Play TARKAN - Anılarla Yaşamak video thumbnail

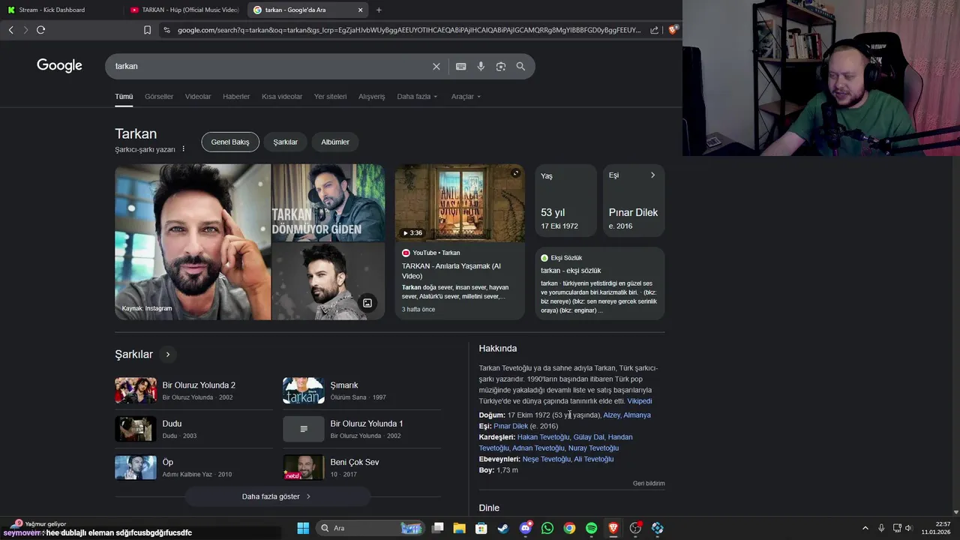pyautogui.click(x=460, y=203)
